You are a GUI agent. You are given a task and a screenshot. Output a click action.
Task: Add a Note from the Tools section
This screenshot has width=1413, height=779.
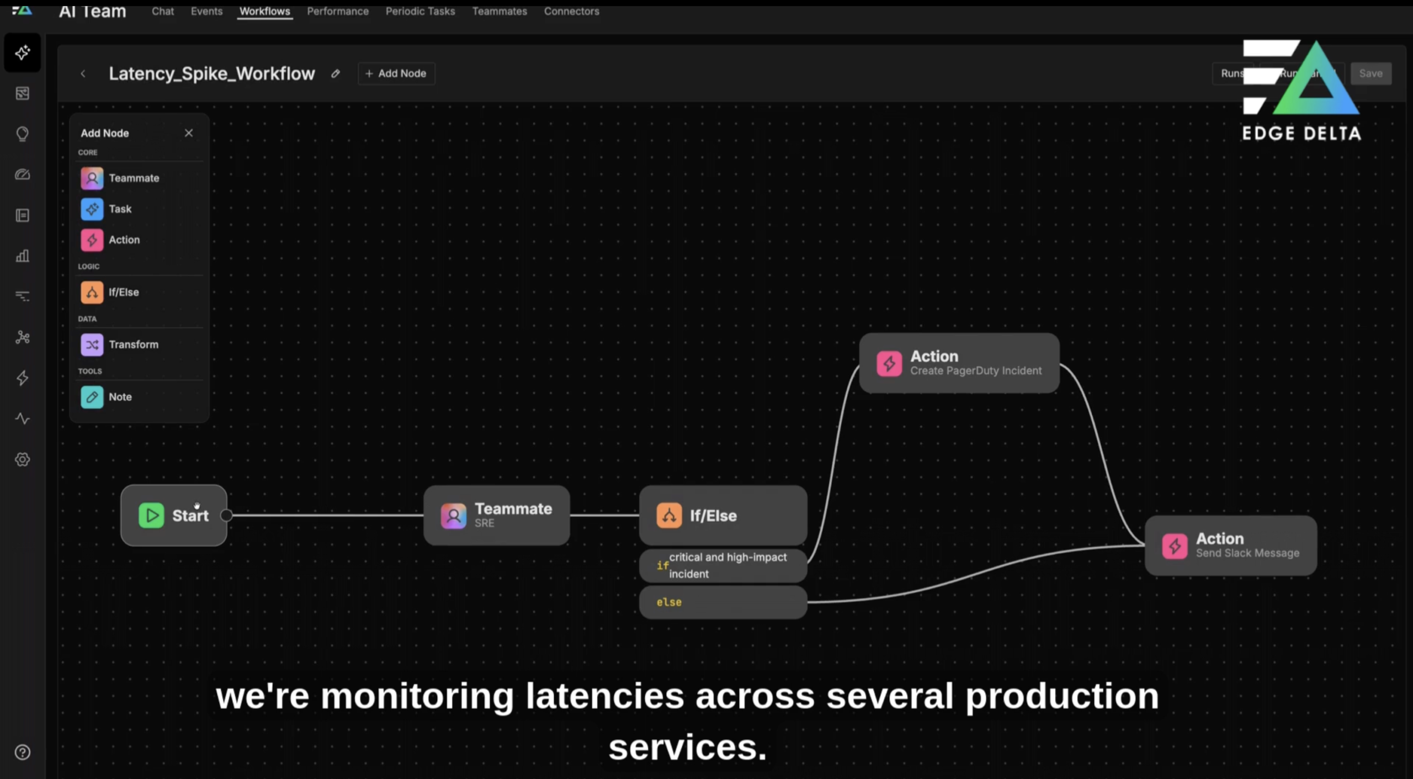coord(119,396)
